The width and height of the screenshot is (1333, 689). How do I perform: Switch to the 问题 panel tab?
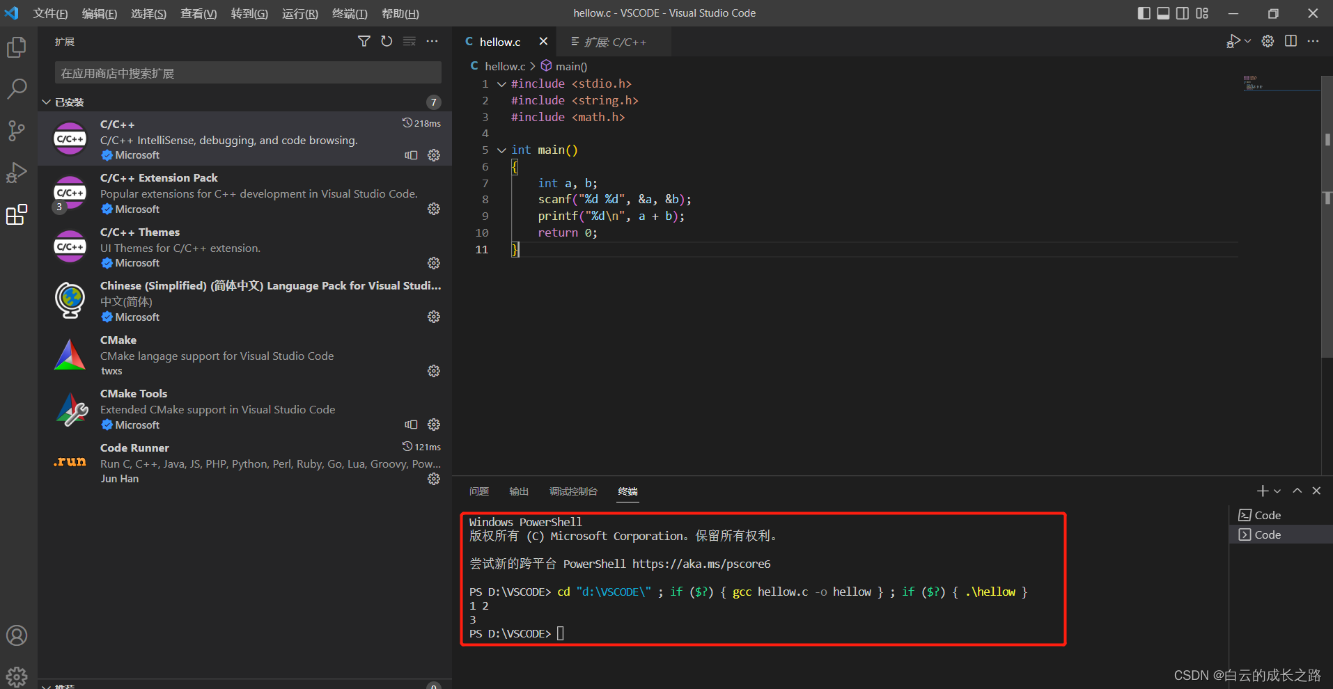pyautogui.click(x=479, y=491)
